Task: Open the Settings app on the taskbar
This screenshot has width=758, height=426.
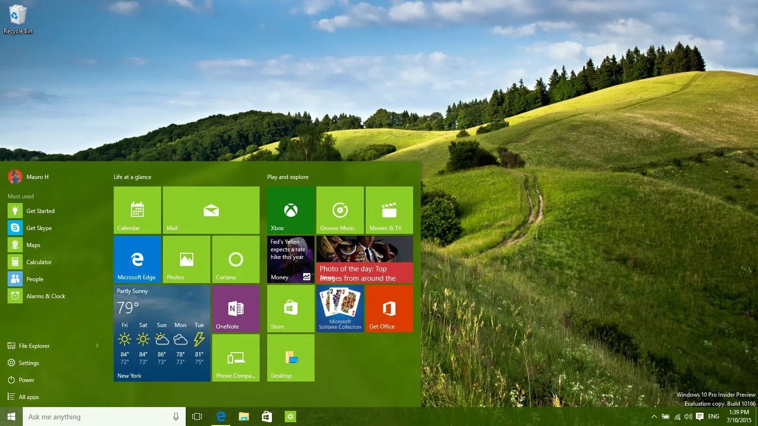Action: (x=290, y=417)
